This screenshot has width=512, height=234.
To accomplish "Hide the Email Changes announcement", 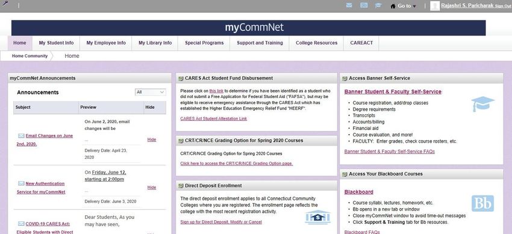I will 152,140.
